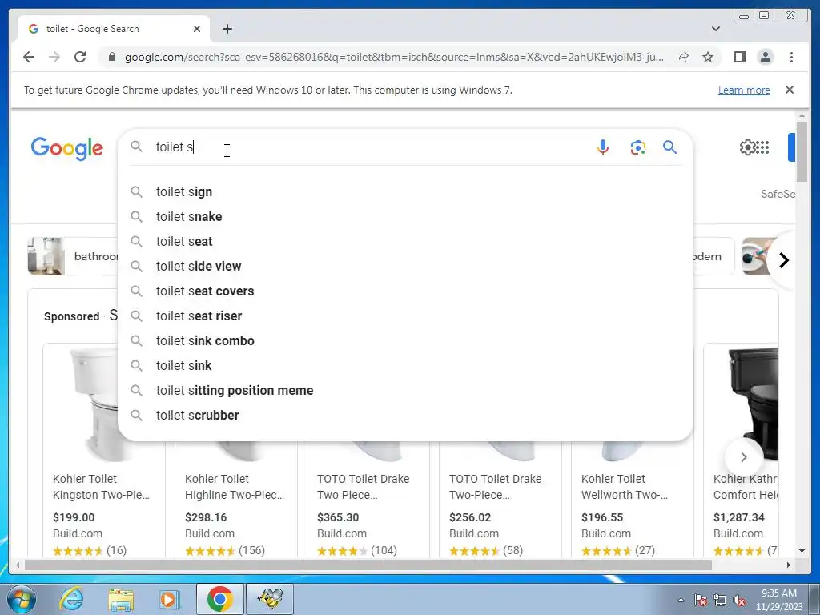This screenshot has width=820, height=615.
Task: Open the Learn more link
Action: pos(744,90)
